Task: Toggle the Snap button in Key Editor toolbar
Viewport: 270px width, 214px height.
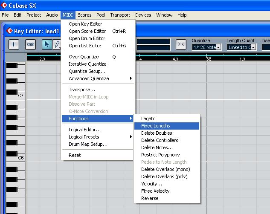Action: pyautogui.click(x=181, y=45)
